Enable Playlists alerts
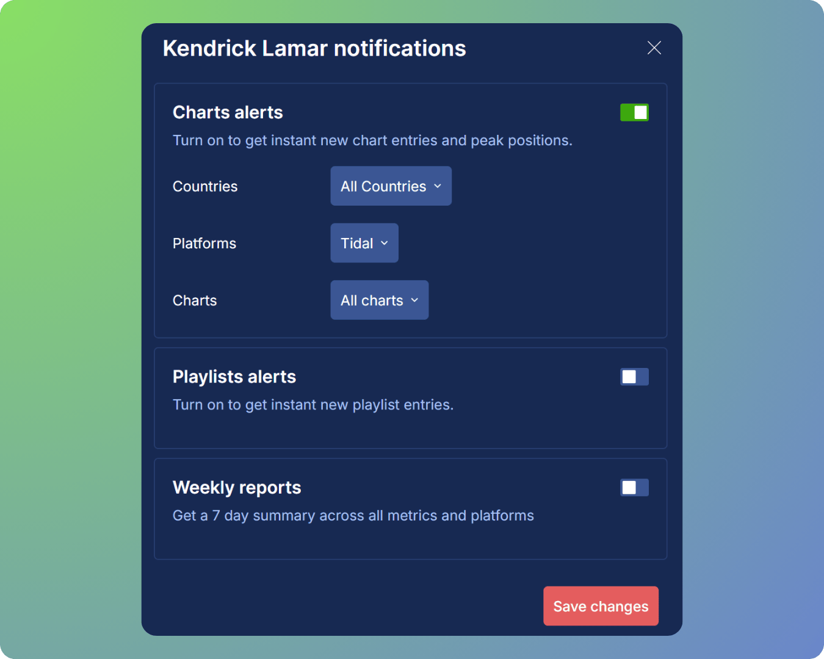Image resolution: width=824 pixels, height=659 pixels. [634, 376]
